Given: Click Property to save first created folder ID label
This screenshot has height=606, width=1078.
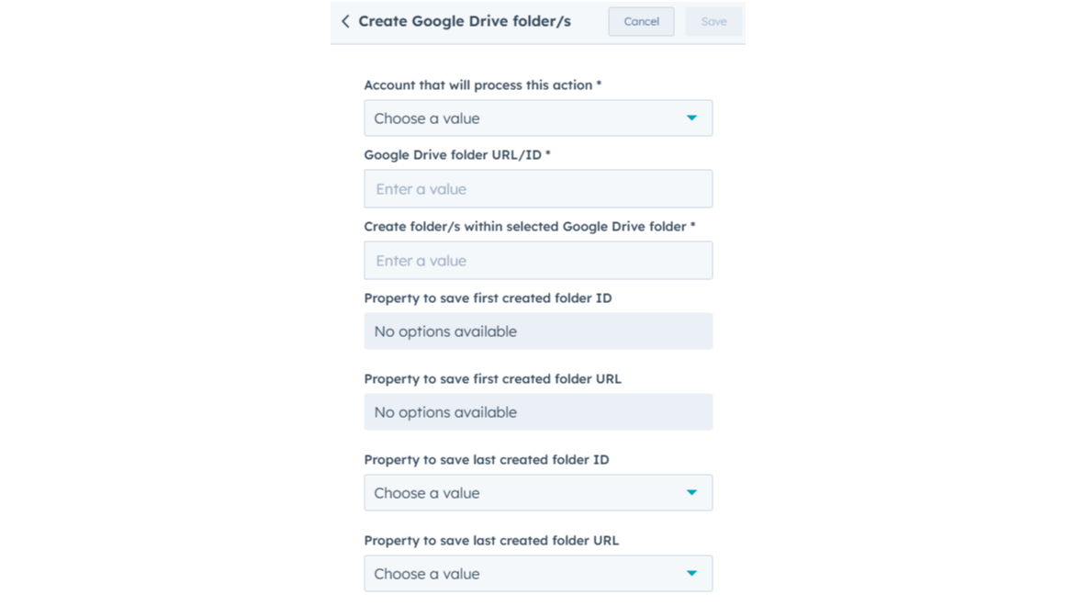Looking at the screenshot, I should click(488, 298).
